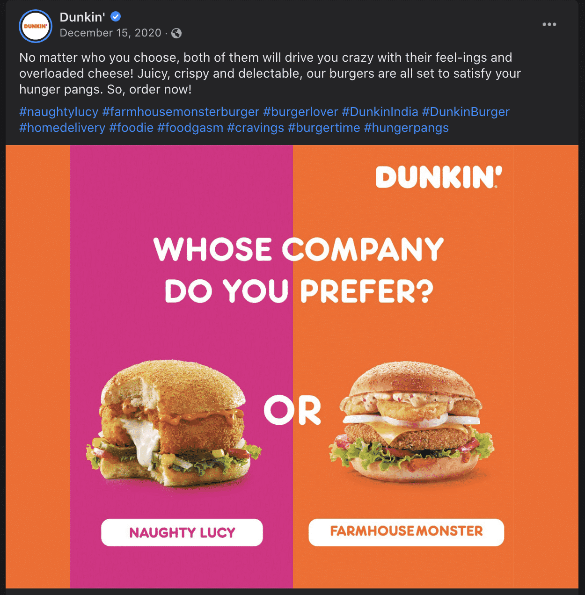Open the #farmhousemonsterburger hashtag

pos(181,112)
